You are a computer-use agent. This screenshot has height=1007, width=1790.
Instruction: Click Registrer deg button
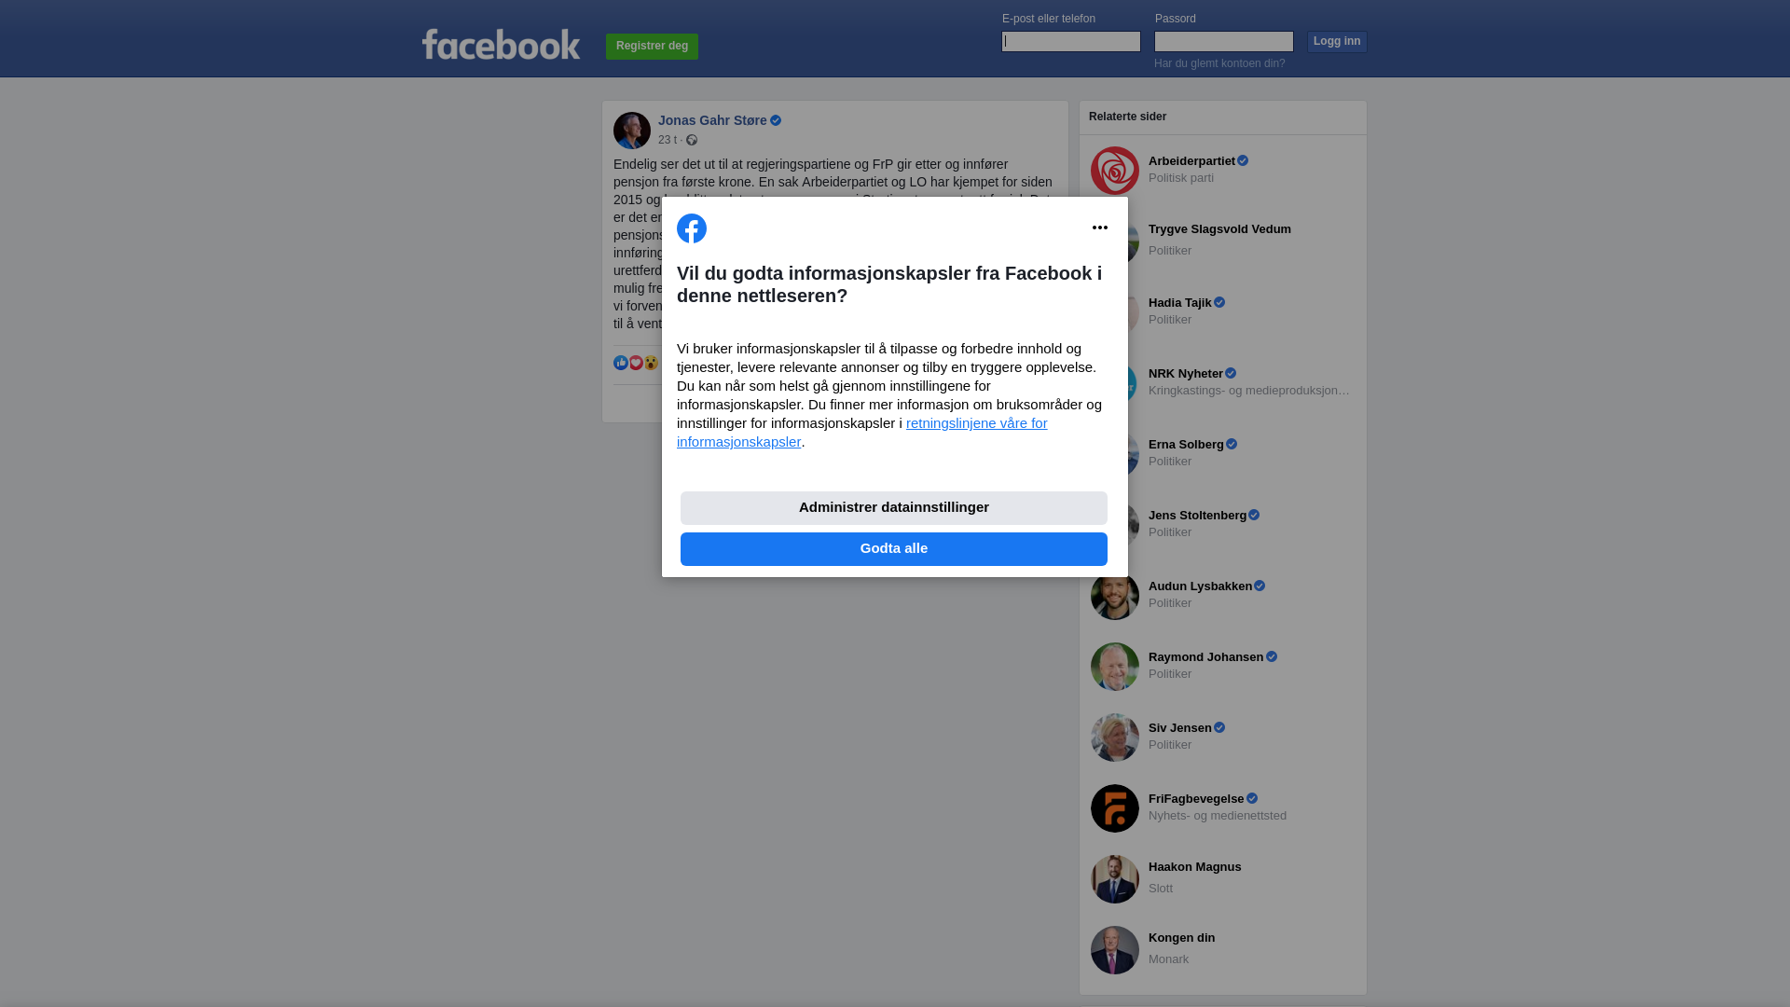pyautogui.click(x=652, y=46)
